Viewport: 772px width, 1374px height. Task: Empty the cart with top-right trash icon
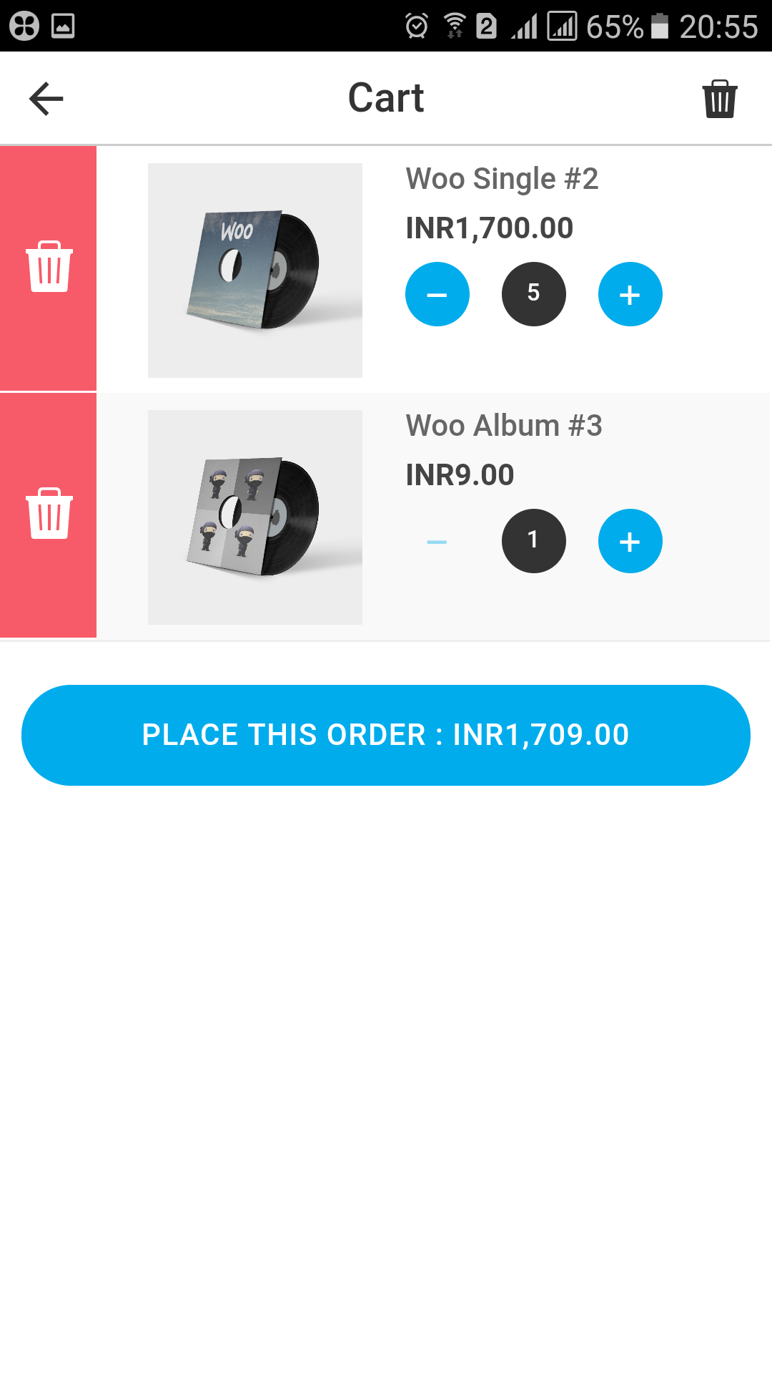click(719, 99)
